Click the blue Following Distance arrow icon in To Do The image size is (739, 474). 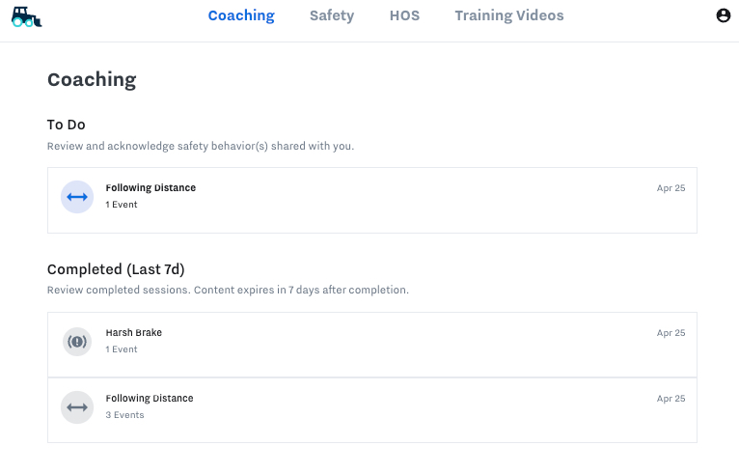(77, 197)
